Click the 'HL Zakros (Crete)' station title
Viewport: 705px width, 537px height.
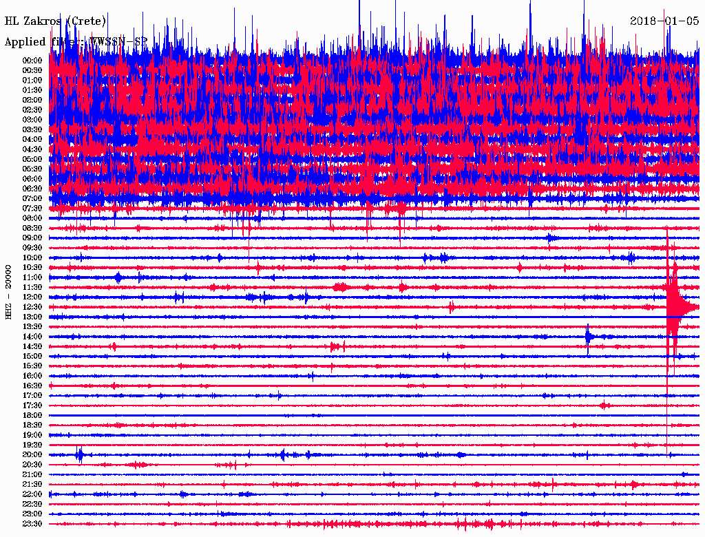coord(55,21)
